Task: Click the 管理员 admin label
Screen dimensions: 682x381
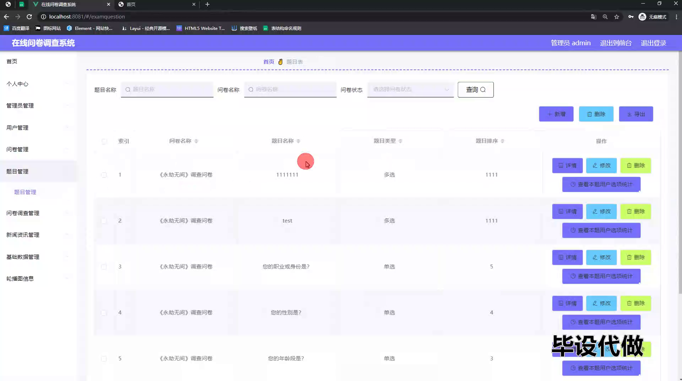Action: coord(570,43)
